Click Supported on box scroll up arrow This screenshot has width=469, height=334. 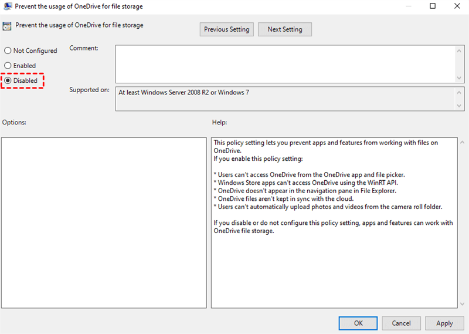460,93
